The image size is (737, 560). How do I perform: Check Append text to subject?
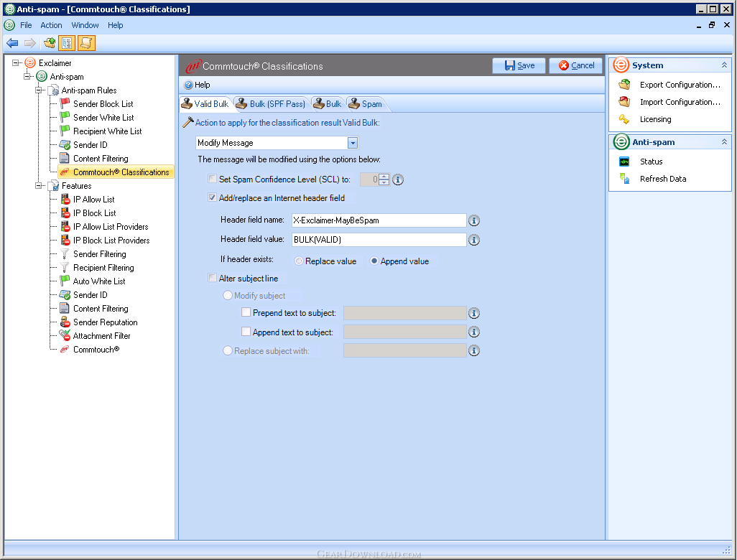[x=246, y=332]
